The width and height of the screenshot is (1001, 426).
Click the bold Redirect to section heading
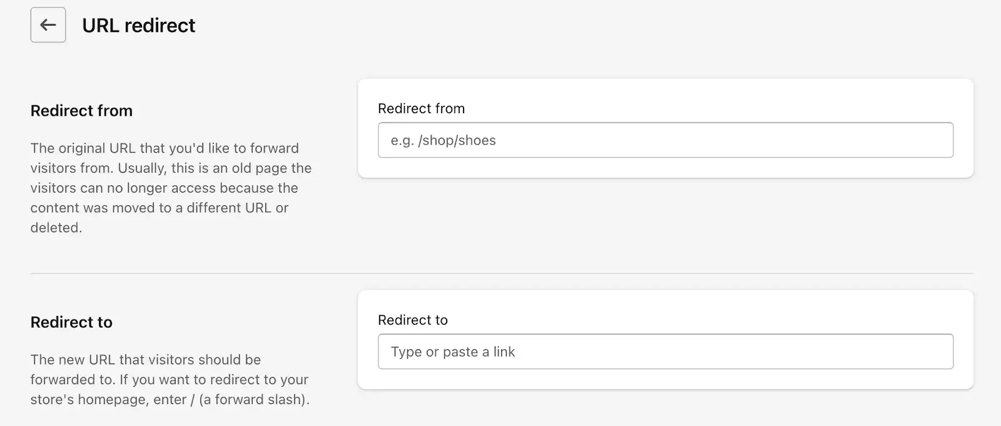click(x=71, y=322)
